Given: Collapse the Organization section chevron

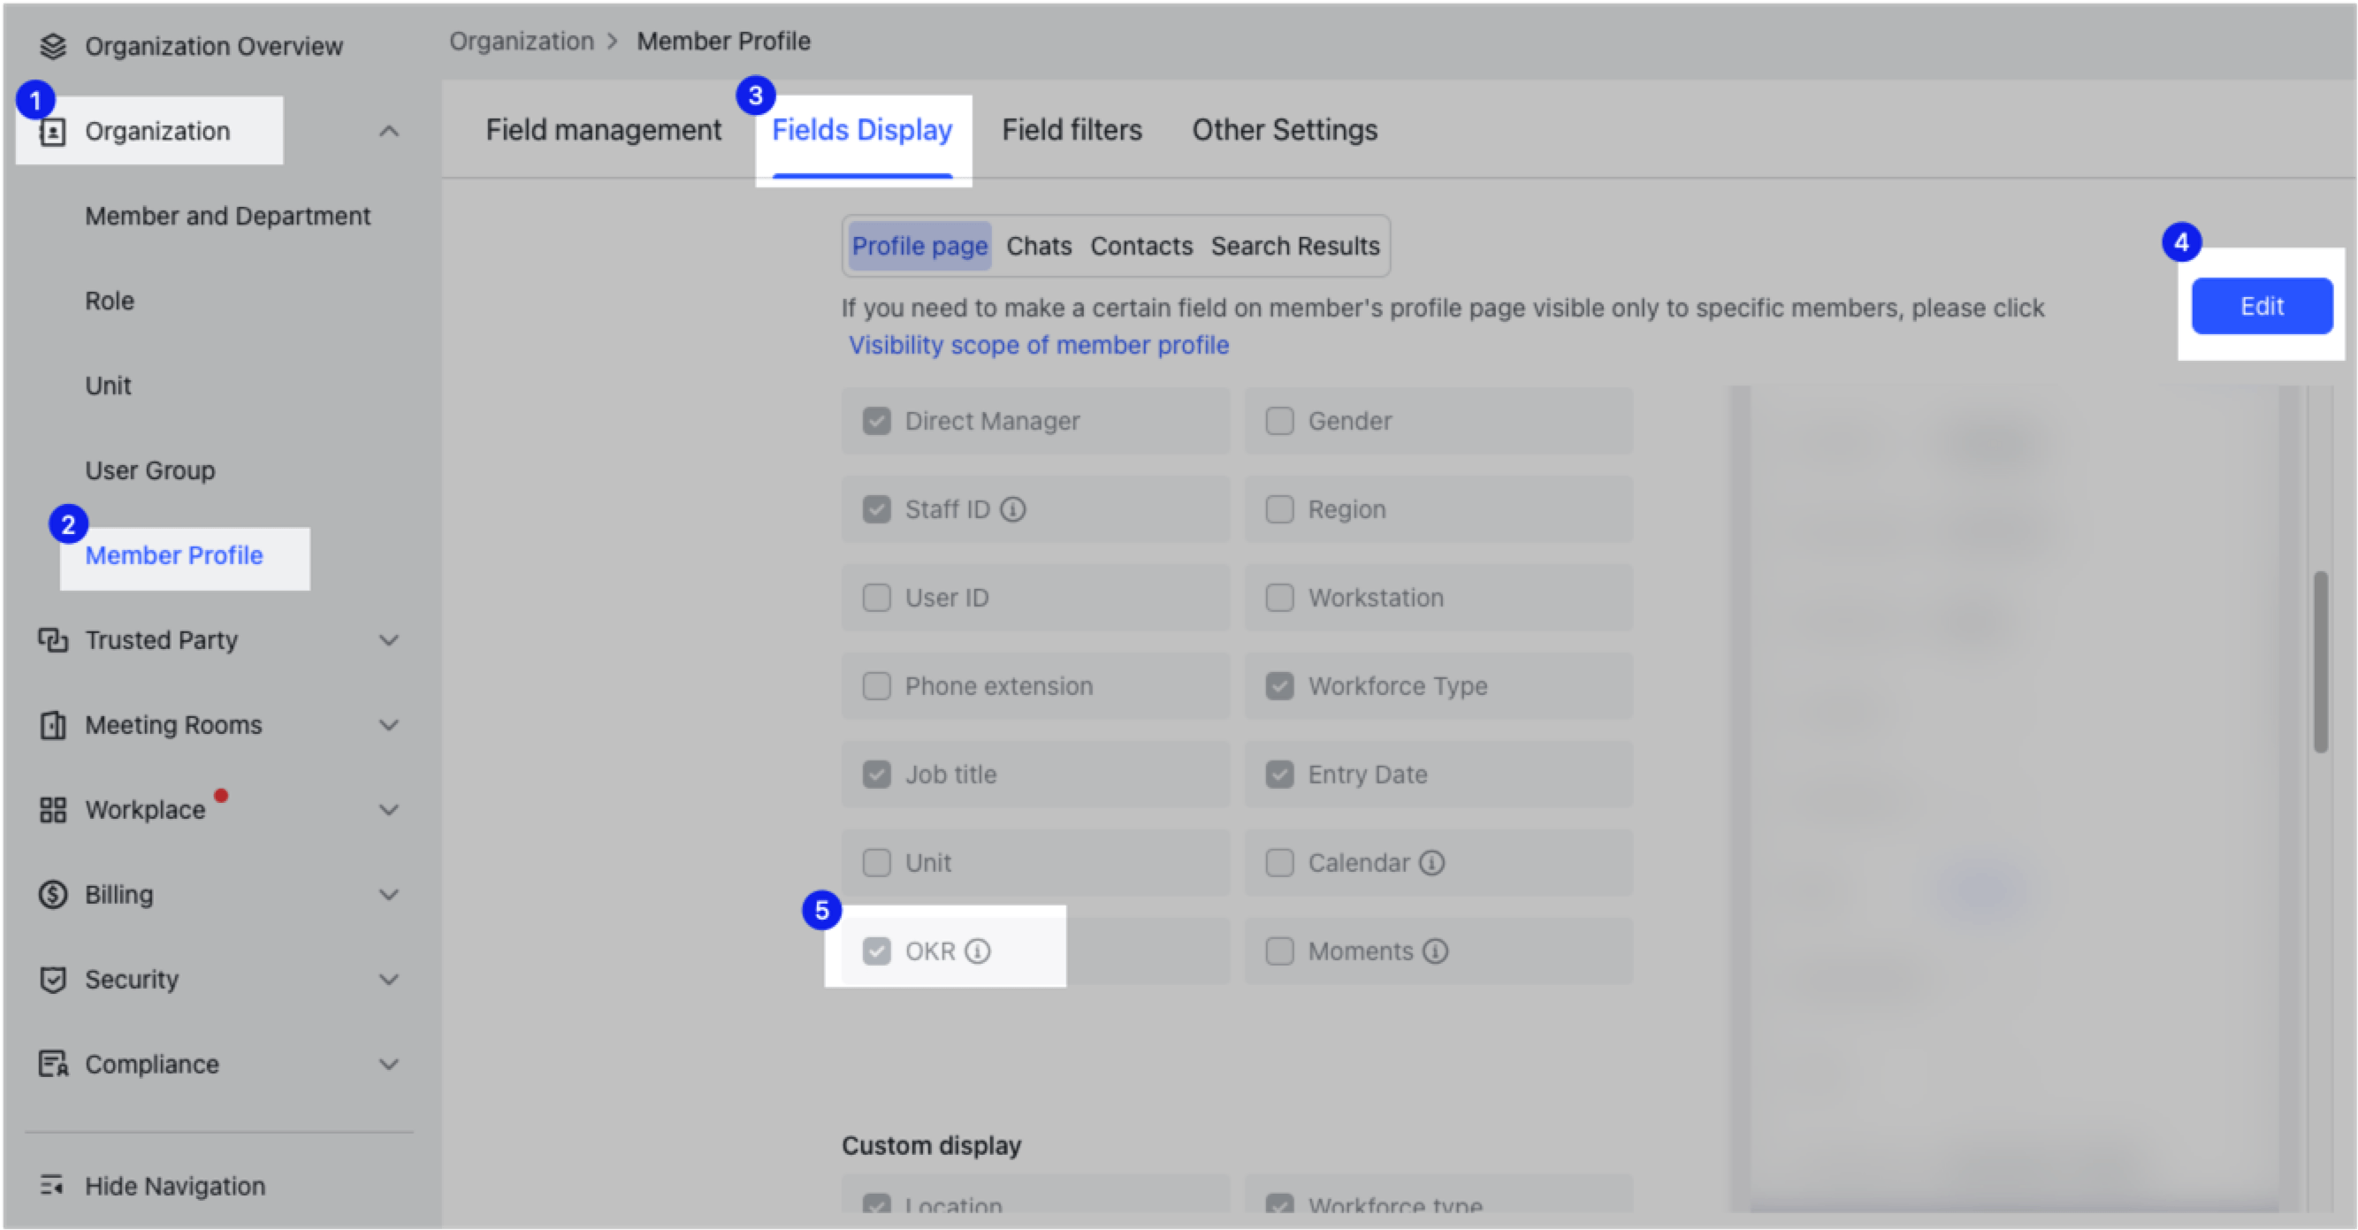Looking at the screenshot, I should pyautogui.click(x=389, y=131).
